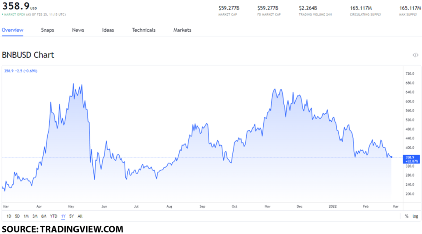
Task: Select the 1Y range button
Action: tap(63, 216)
